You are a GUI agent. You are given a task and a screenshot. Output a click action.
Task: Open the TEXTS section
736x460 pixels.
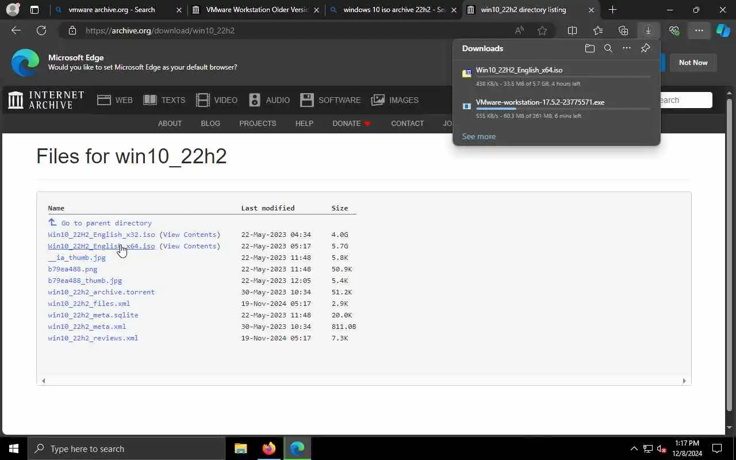(x=164, y=100)
